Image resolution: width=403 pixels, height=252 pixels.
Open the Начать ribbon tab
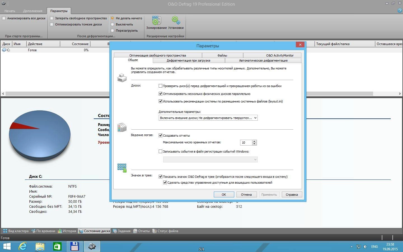[x=10, y=11]
